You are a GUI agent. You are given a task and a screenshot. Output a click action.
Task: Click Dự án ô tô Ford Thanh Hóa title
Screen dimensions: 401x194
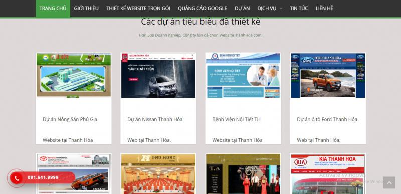click(327, 119)
